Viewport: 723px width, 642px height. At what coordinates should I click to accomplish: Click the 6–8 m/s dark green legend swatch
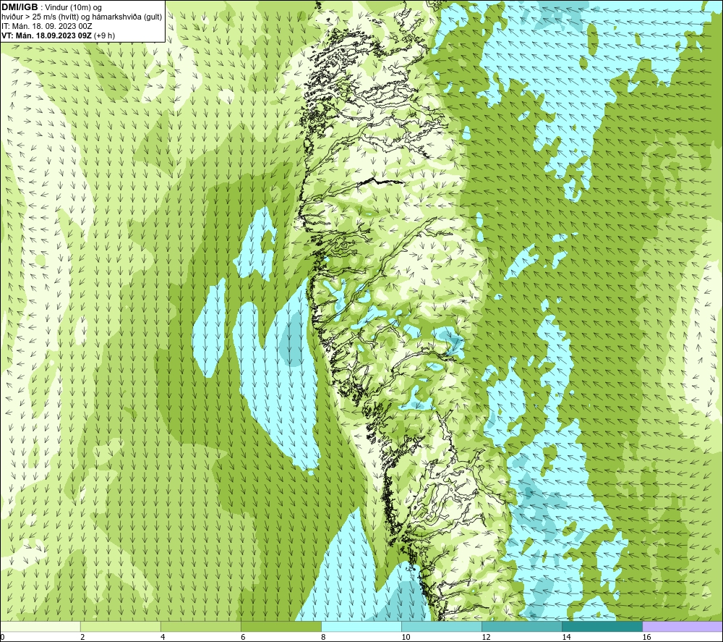tap(281, 627)
